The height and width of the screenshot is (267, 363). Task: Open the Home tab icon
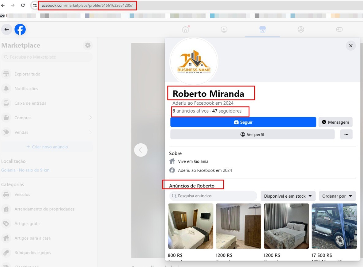point(185,29)
